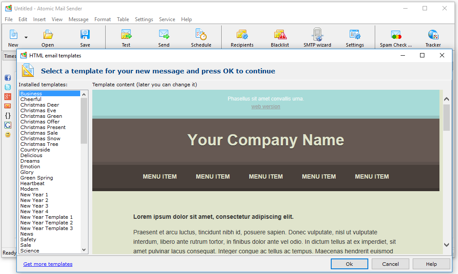Click template list scroll down arrow

(84, 250)
